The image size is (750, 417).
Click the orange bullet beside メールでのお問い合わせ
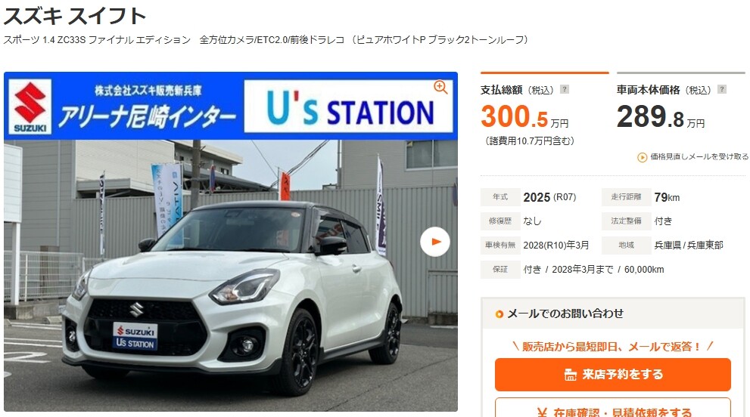tap(499, 314)
